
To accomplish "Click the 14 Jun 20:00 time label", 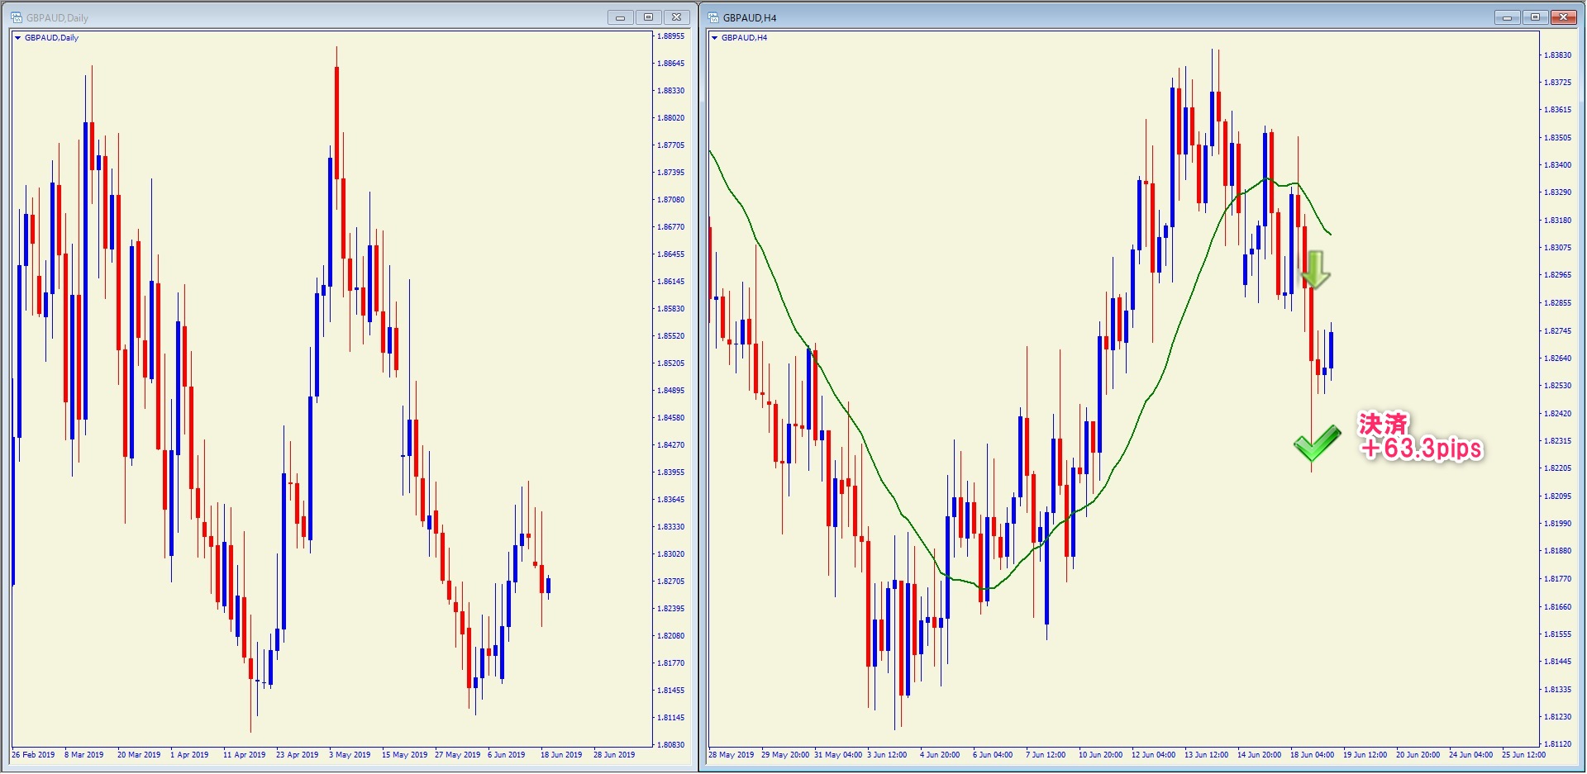I will (1260, 755).
